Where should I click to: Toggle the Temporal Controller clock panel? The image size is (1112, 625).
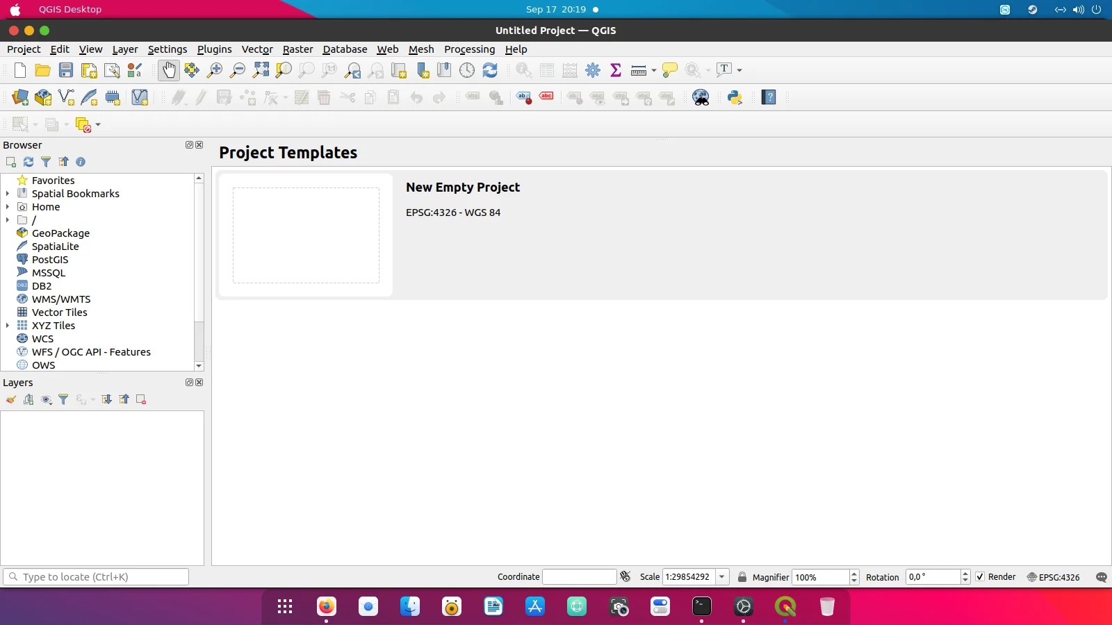coord(467,70)
